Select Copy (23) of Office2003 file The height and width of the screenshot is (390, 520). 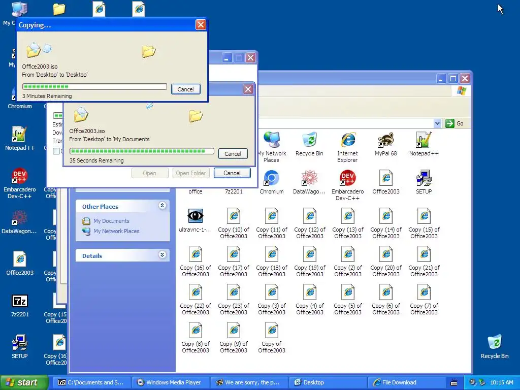tap(234, 299)
